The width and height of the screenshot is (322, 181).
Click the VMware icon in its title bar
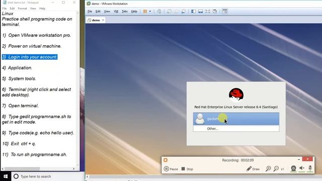[x=89, y=4]
